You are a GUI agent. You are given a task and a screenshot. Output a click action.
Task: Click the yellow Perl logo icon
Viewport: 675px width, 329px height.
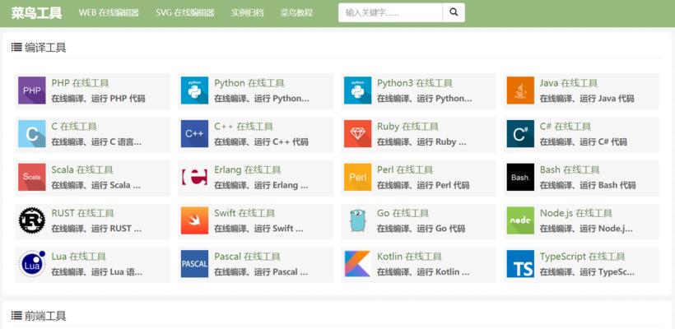pos(357,177)
